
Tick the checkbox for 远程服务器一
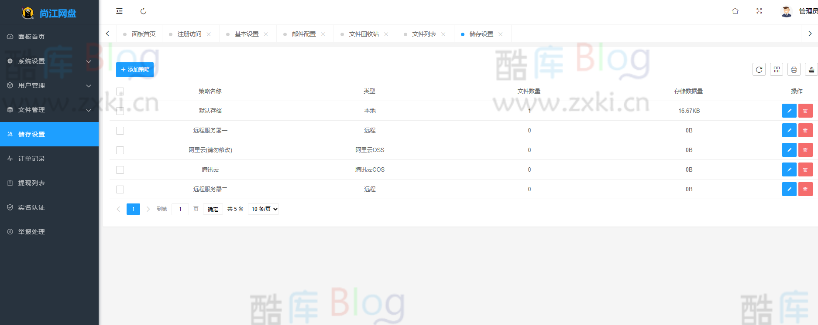pyautogui.click(x=120, y=131)
